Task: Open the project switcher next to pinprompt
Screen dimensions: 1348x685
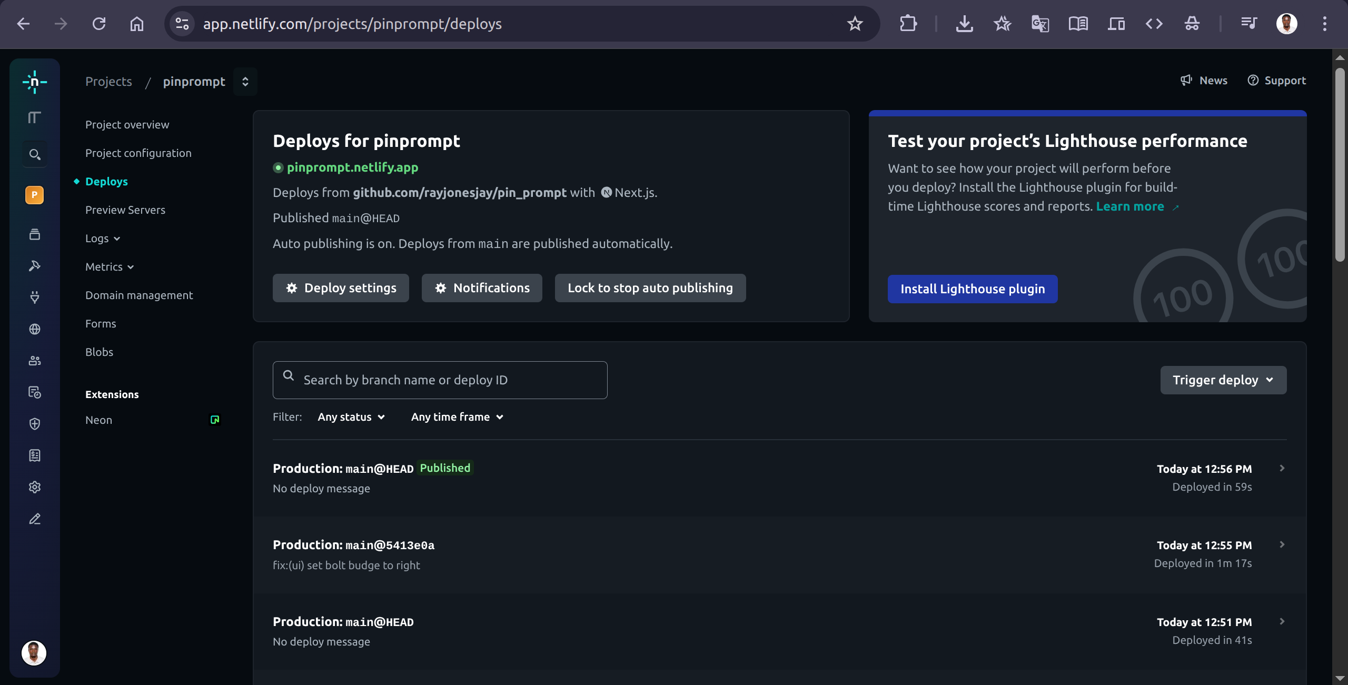Action: [x=245, y=82]
